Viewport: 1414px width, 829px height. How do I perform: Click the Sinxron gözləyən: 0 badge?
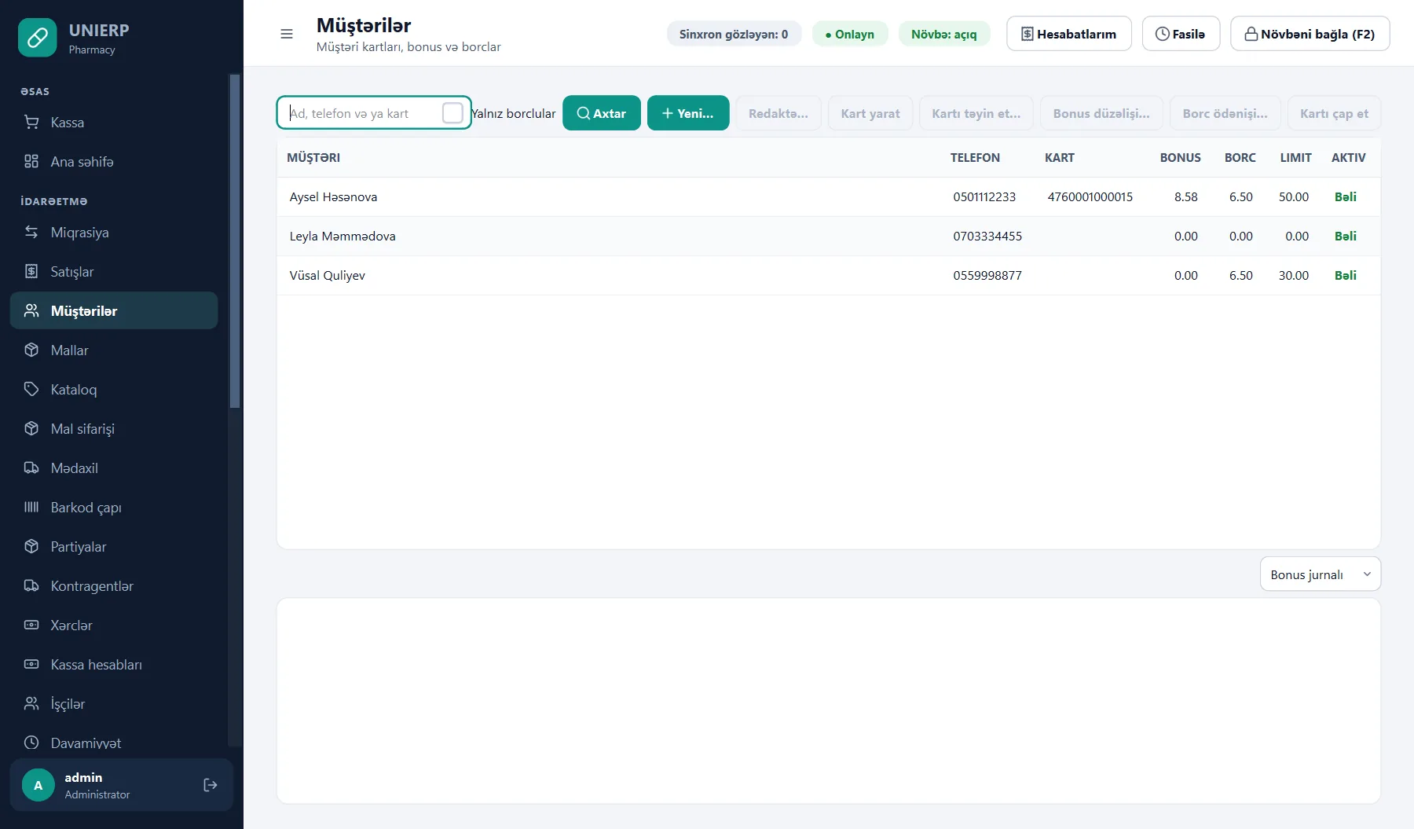coord(734,34)
